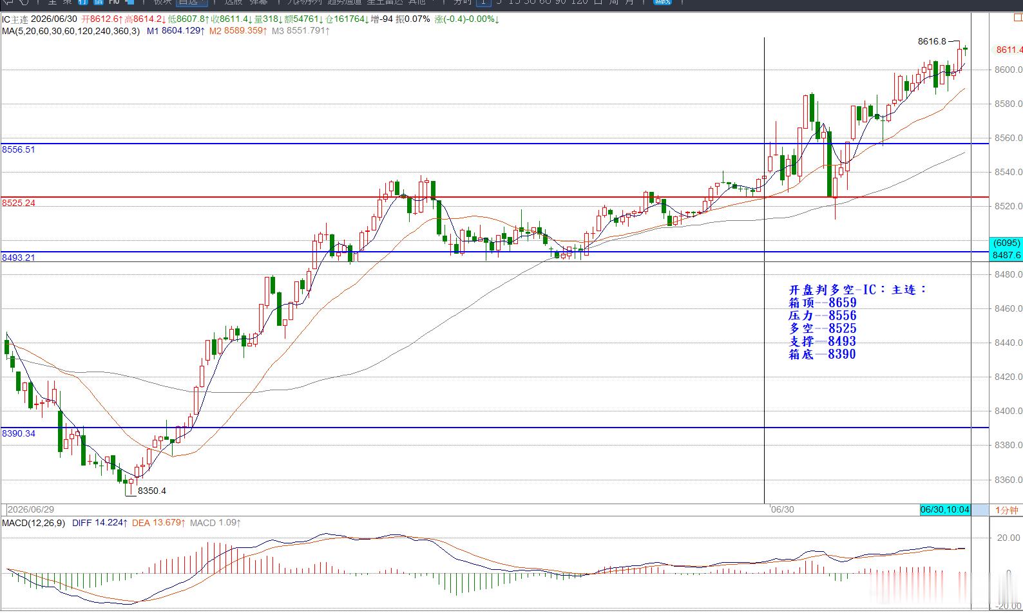The image size is (1023, 613).
Task: Click the 8560.0 price axis label
Action: [1008, 138]
